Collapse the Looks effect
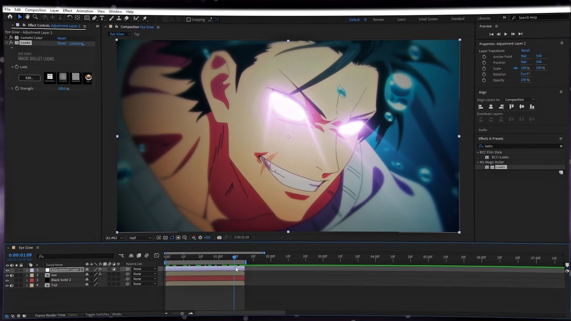 point(7,43)
